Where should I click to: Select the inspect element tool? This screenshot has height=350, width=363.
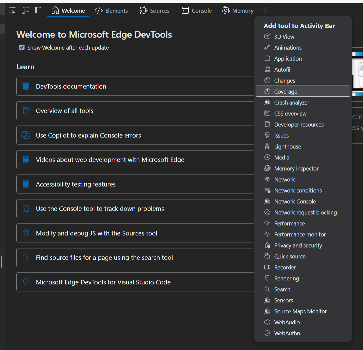[x=12, y=10]
